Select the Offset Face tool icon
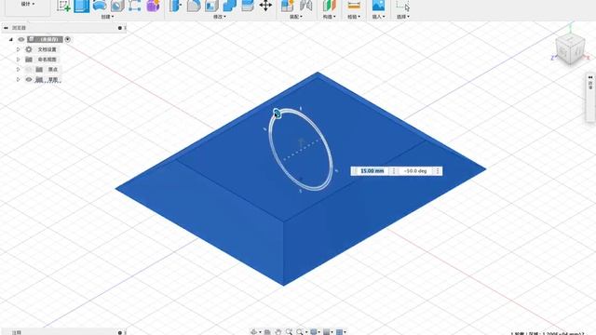Viewport: 596px width, 335px height. coord(248,6)
